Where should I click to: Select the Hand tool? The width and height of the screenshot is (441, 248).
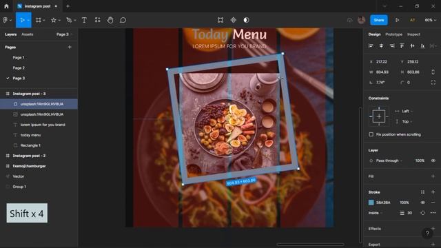110,20
